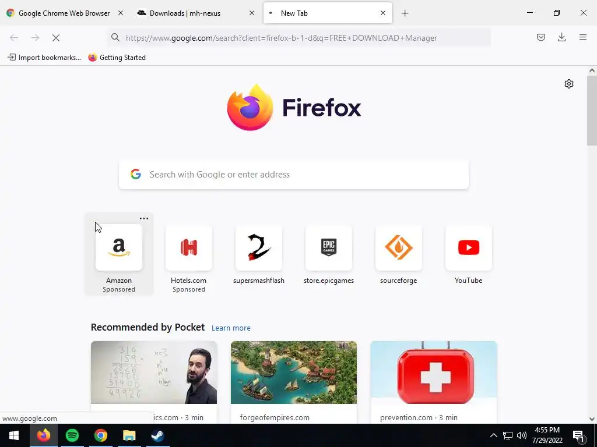The image size is (597, 447).
Task: Click the Google G icon in search box
Action: pos(136,175)
